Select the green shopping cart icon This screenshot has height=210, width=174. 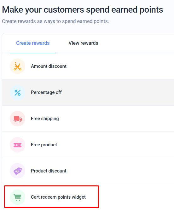18,197
